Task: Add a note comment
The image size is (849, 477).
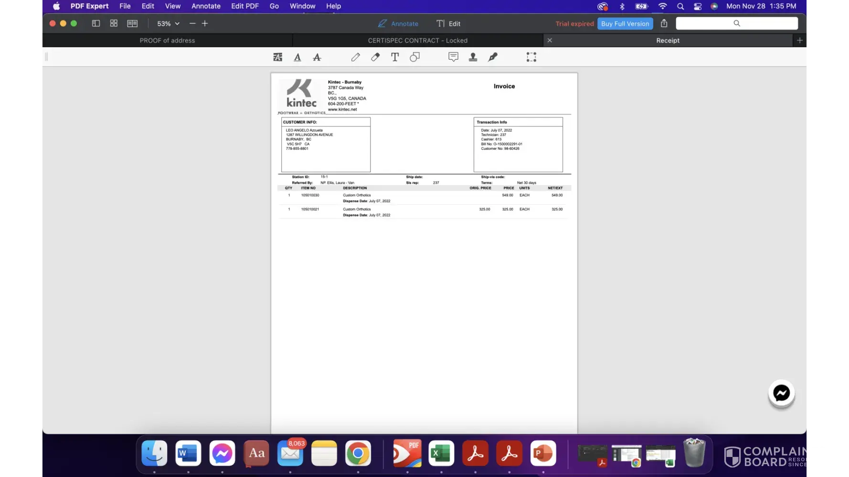Action: [453, 57]
